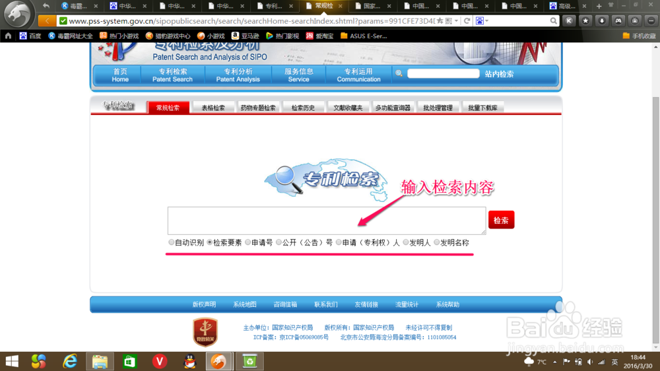This screenshot has width=660, height=371.
Task: Open the red V app on taskbar
Action: pyautogui.click(x=160, y=361)
